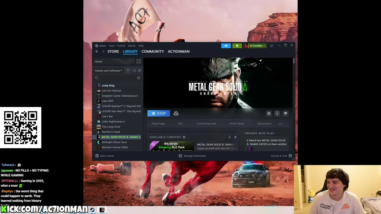Image resolution: width=381 pixels, height=214 pixels.
Task: Select Just Act Natural in the library
Action: coord(111,91)
